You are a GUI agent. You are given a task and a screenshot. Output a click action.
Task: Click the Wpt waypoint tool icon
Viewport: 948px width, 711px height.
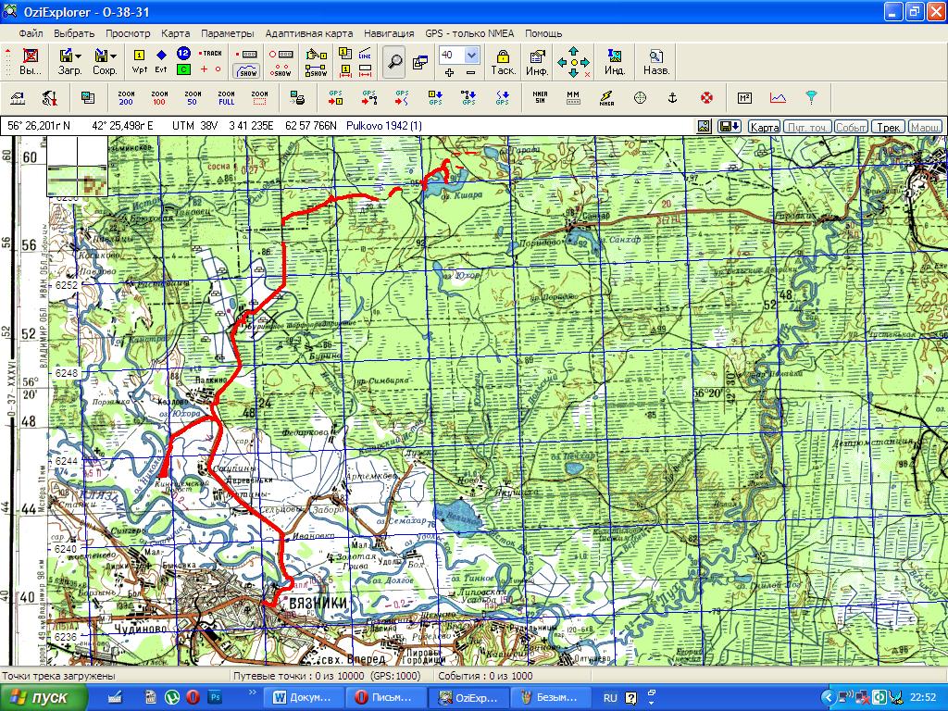(140, 61)
